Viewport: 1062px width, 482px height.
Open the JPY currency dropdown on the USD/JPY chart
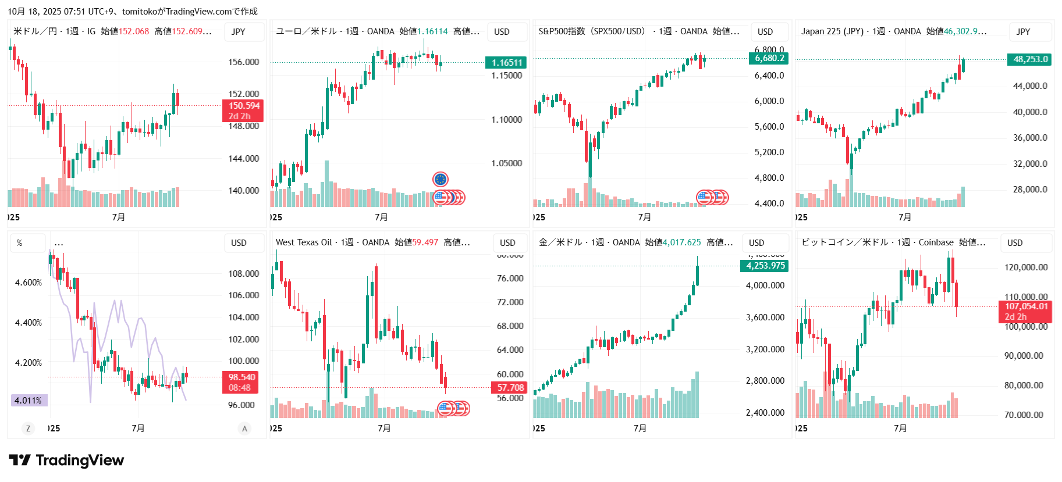(238, 32)
